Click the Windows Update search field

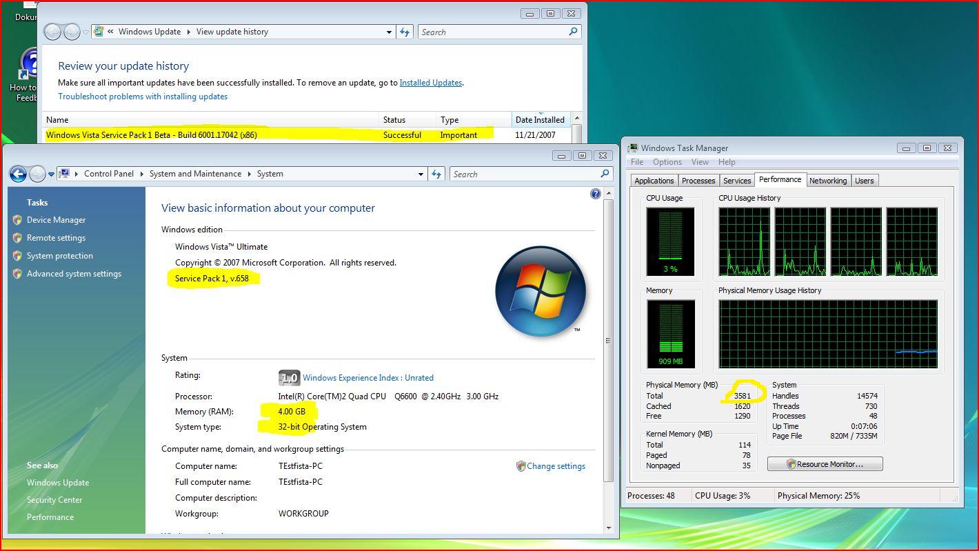[x=492, y=32]
